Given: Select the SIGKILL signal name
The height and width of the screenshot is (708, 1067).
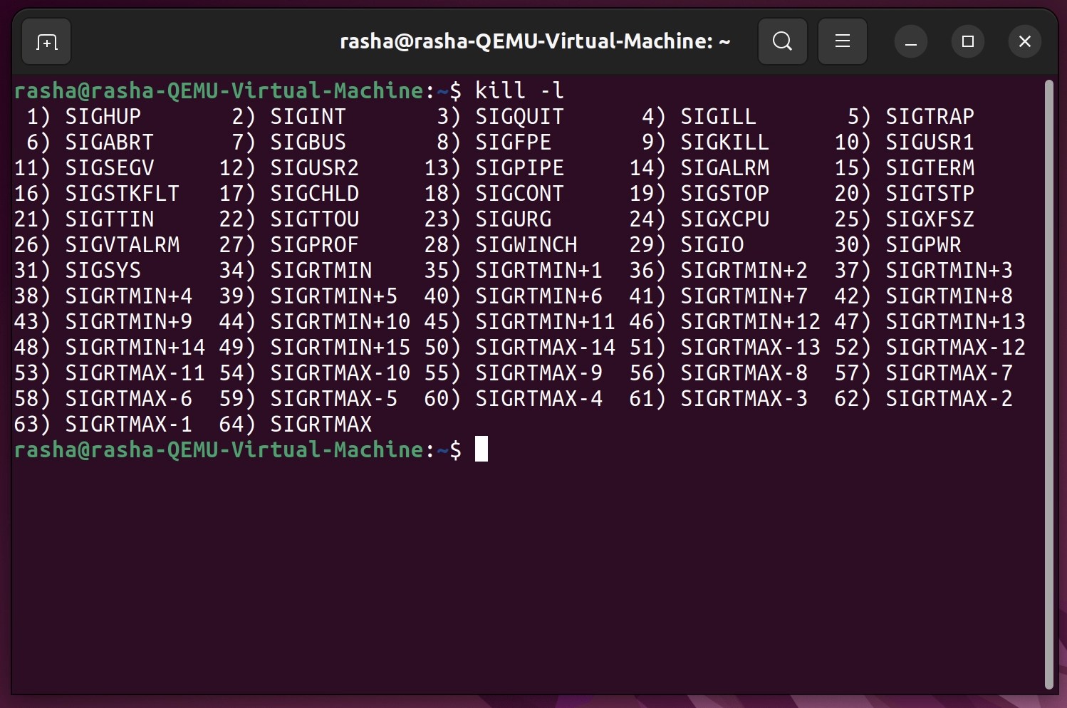Looking at the screenshot, I should [725, 142].
